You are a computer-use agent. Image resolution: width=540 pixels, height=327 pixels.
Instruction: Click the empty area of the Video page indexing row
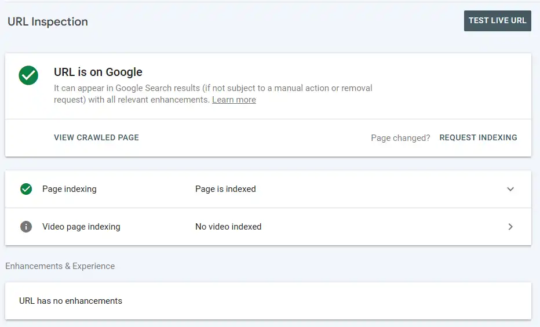(x=382, y=226)
